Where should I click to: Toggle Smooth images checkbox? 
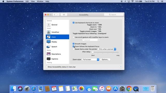pos(73,44)
